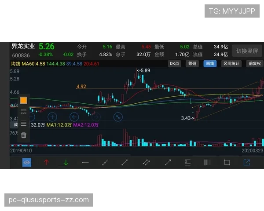Screen dimensions: 264x211
Task: Zoom in with the plus circle button
Action: tap(52, 117)
